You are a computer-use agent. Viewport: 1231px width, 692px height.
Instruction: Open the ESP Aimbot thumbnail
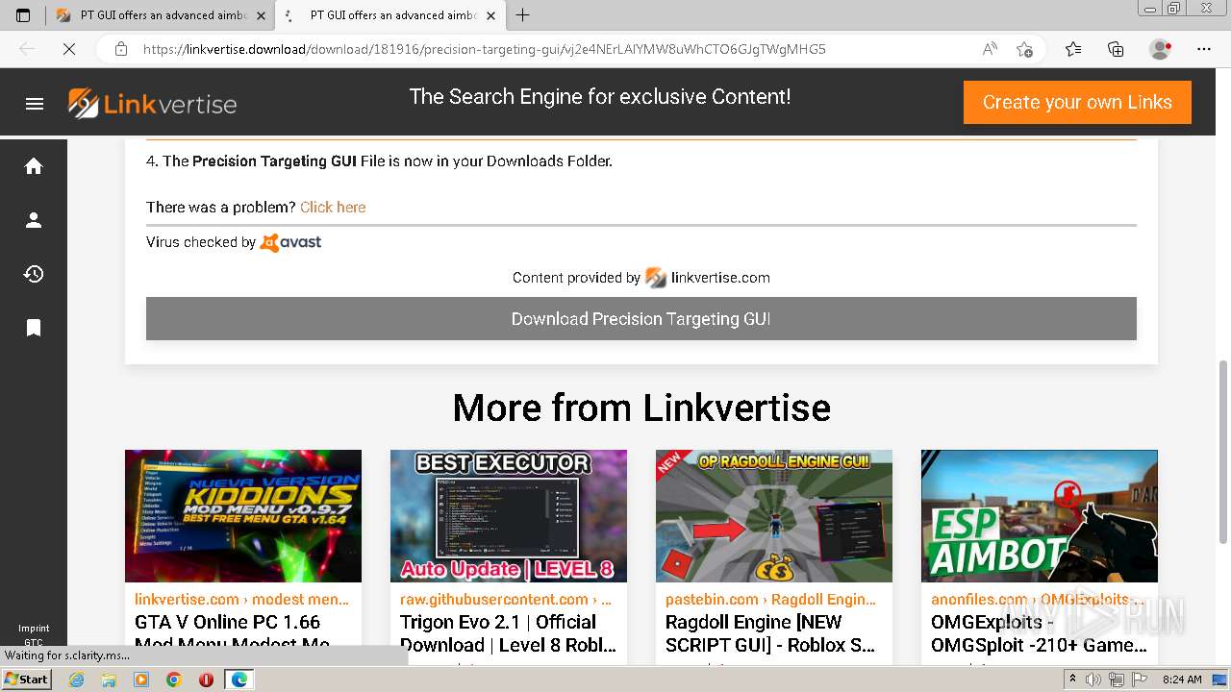coord(1040,516)
